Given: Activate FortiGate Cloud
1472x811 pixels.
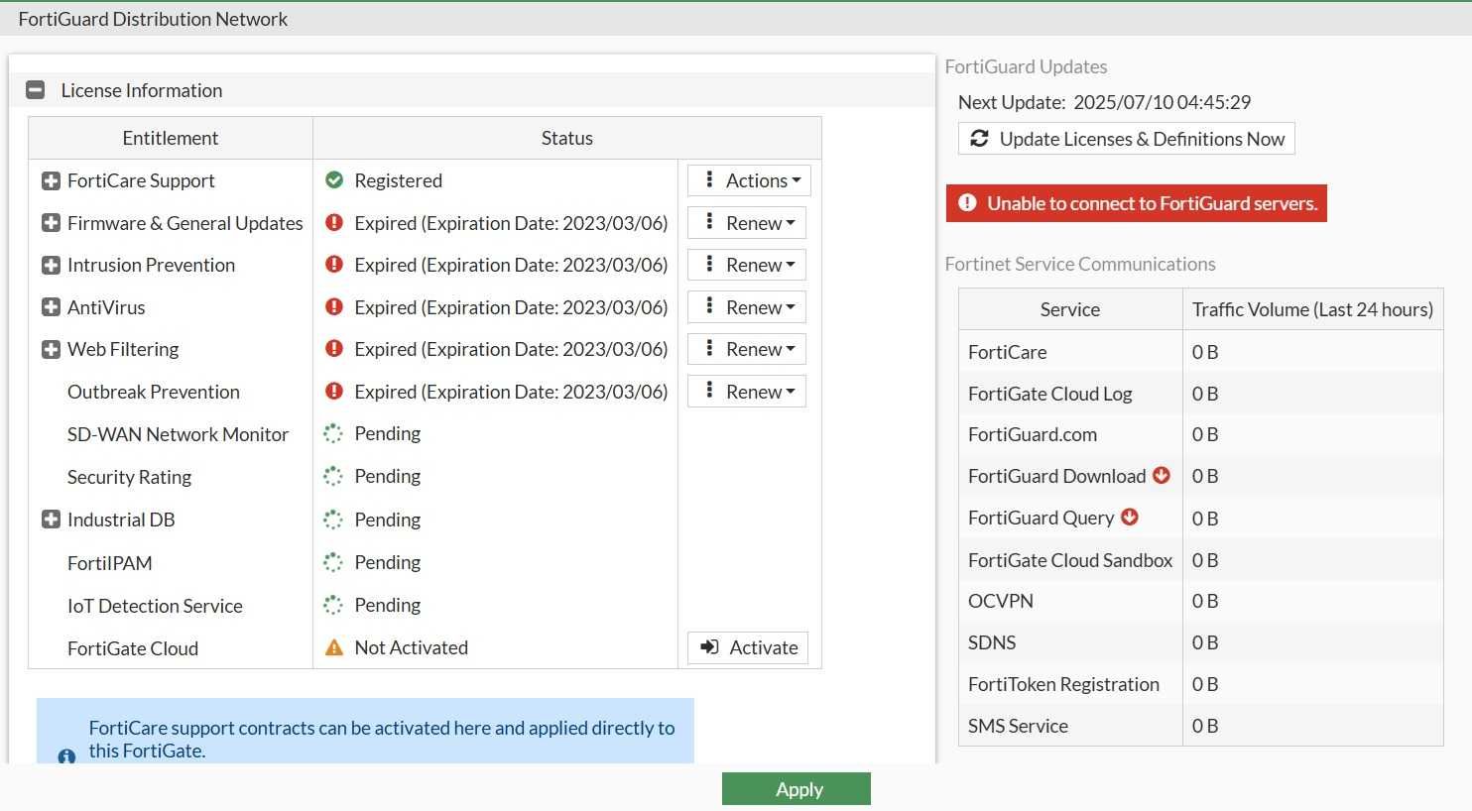Looking at the screenshot, I should [748, 647].
